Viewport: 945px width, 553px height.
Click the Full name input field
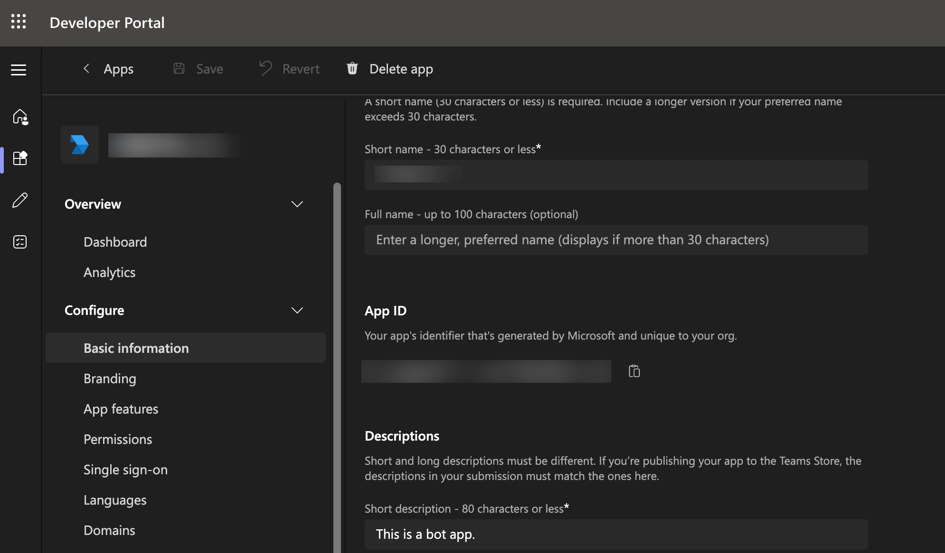click(x=616, y=240)
